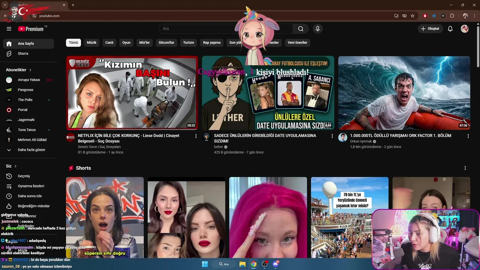Open the Sessiz Gece channel avatar
This screenshot has height=270, width=480.
click(70, 137)
